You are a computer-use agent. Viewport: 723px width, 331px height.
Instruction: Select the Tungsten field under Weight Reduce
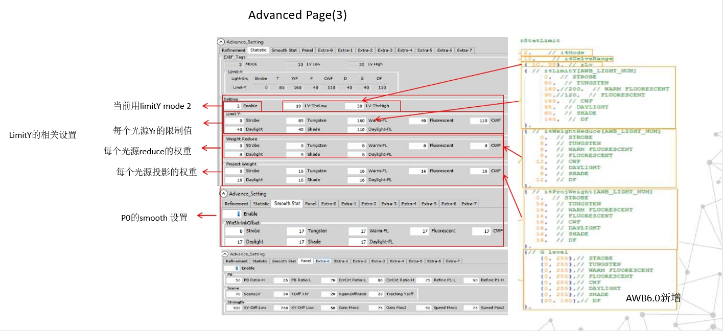click(295, 146)
